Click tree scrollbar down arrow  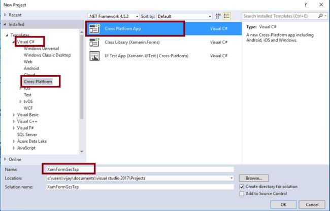[82, 151]
